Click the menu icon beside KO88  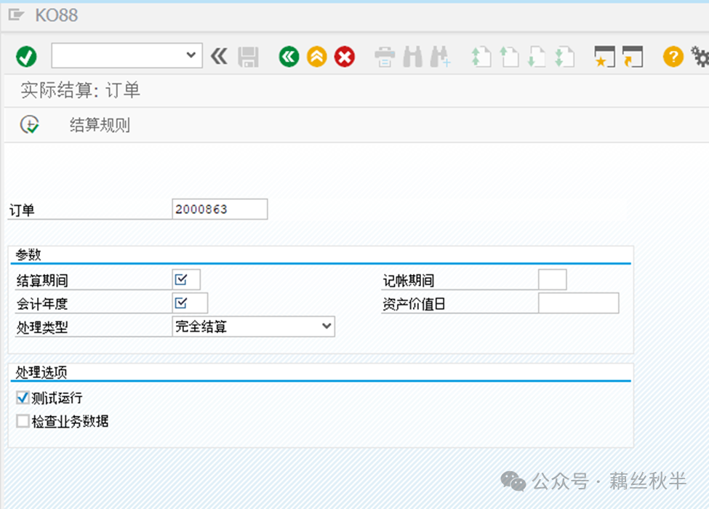(x=16, y=15)
